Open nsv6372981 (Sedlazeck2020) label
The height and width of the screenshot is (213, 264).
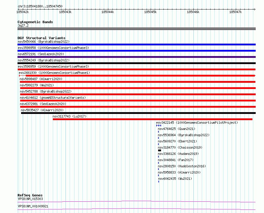coord(43,104)
